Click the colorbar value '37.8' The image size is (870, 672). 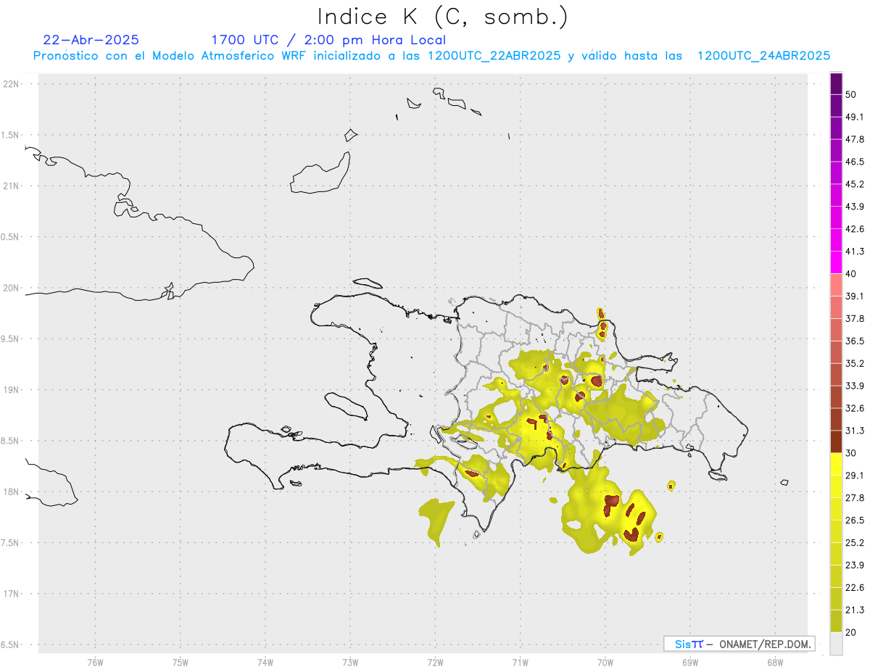pyautogui.click(x=855, y=319)
